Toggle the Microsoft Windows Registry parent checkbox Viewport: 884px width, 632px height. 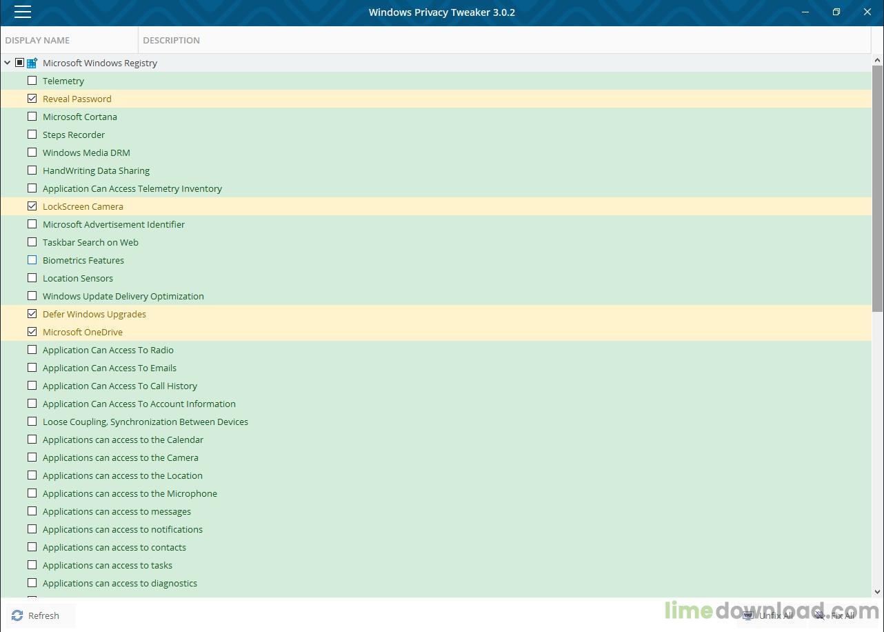pyautogui.click(x=19, y=63)
